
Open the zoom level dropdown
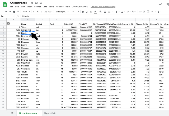[x=26, y=12]
